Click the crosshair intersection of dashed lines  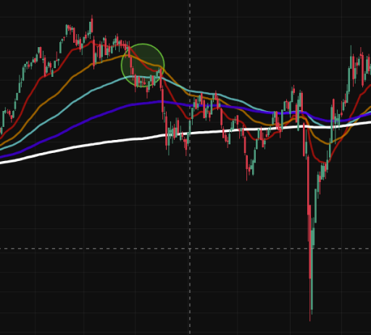(190, 249)
